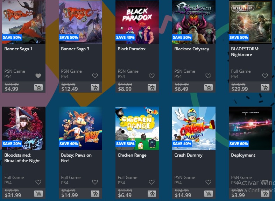Viewport: 275px width, 201px height.
Task: Add Crash Dummy to cart
Action: click(x=209, y=193)
